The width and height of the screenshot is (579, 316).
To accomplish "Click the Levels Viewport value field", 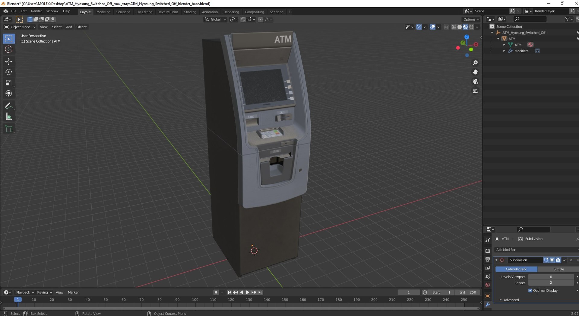I will tap(551, 277).
